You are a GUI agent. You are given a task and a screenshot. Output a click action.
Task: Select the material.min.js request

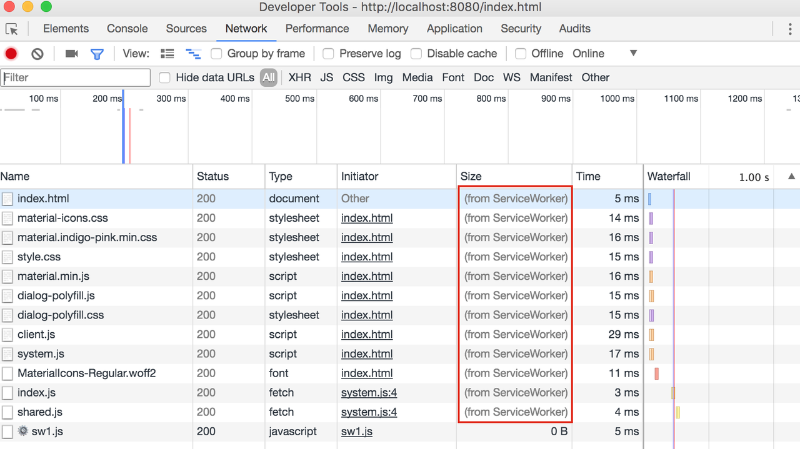[x=400, y=277]
